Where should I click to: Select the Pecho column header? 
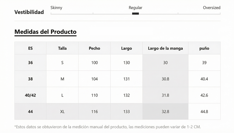pyautogui.click(x=94, y=48)
